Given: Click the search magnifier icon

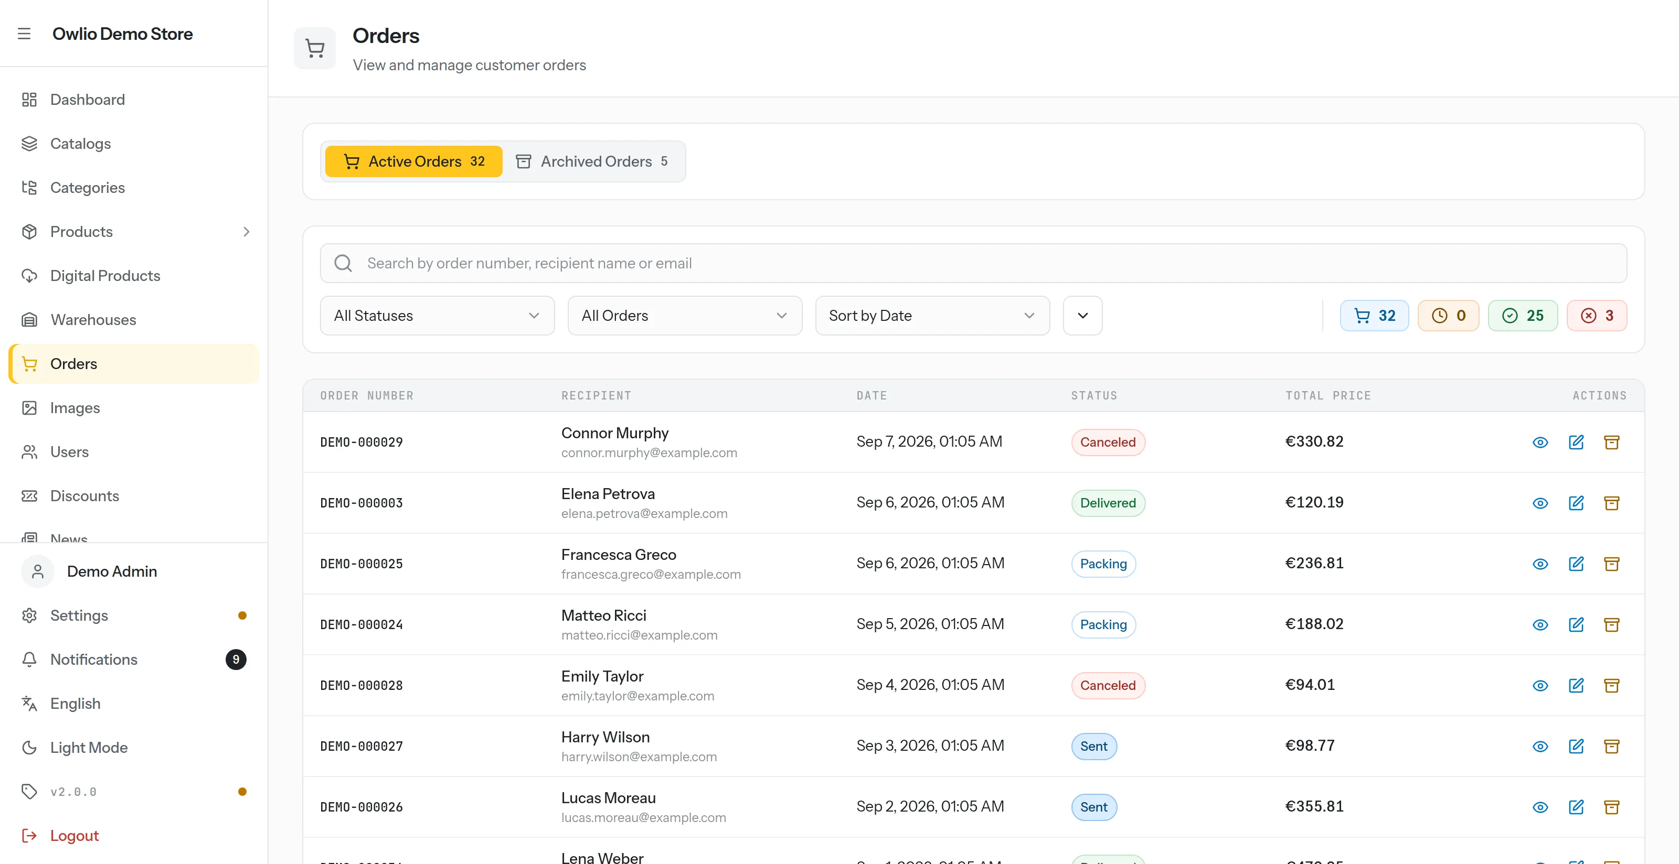Looking at the screenshot, I should 343,263.
